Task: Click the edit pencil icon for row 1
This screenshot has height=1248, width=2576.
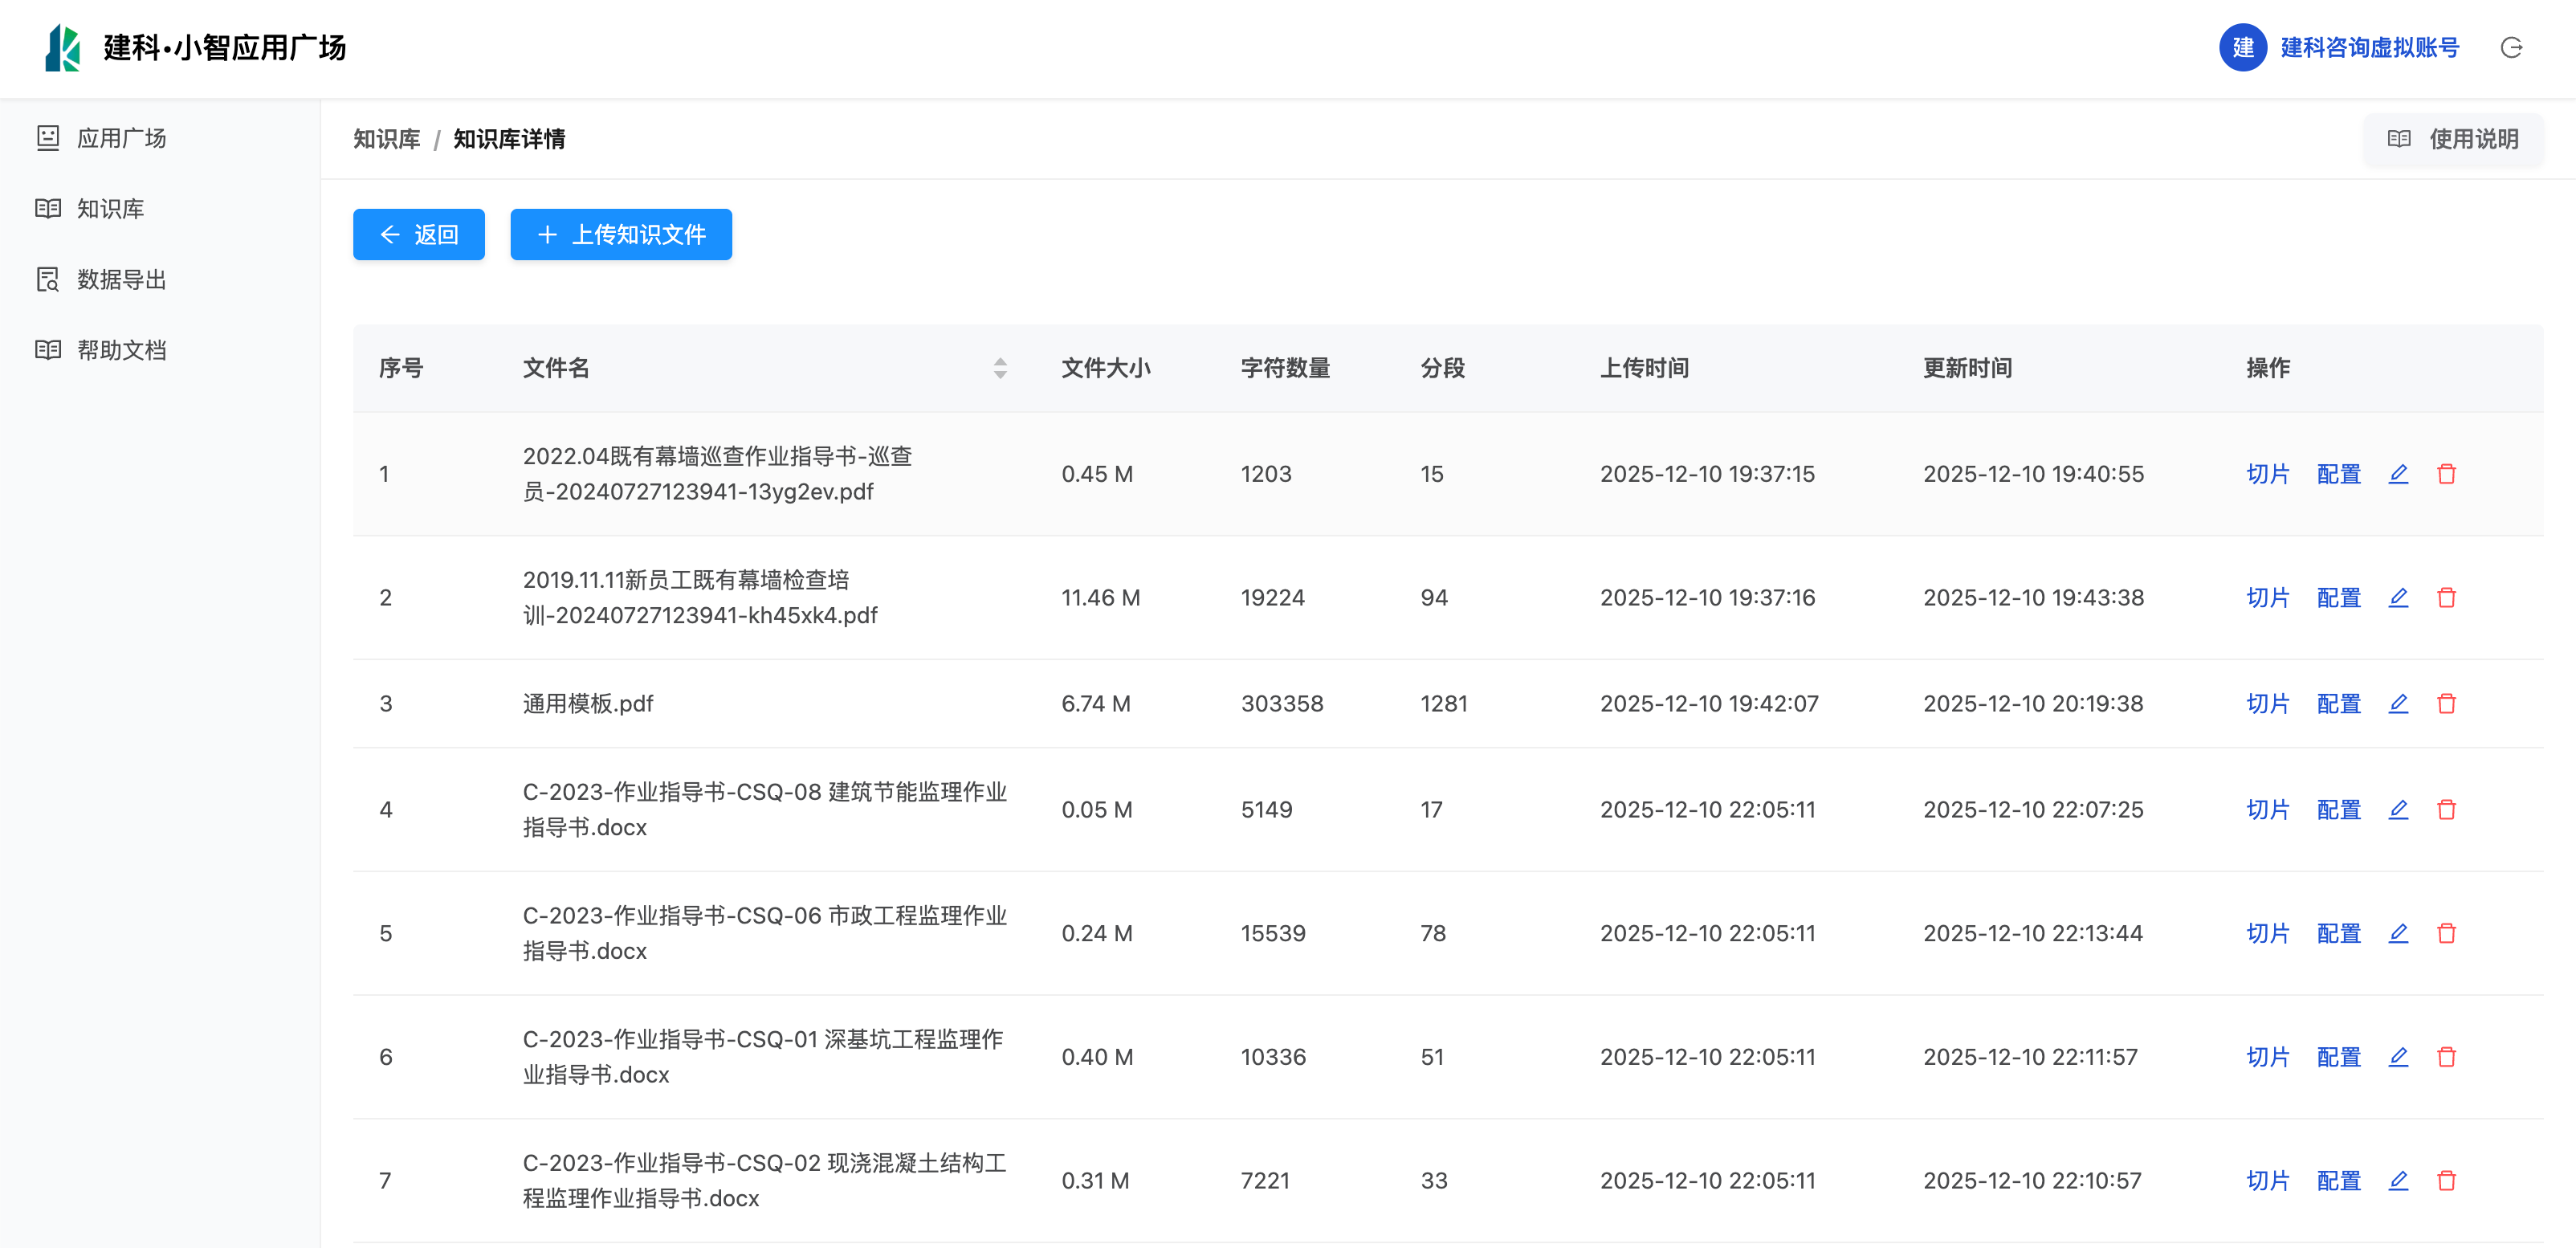Action: (2398, 474)
